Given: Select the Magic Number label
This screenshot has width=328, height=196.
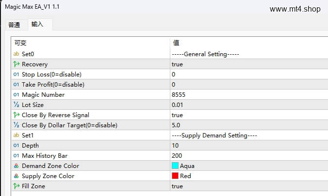Looking at the screenshot, I should (x=43, y=95).
